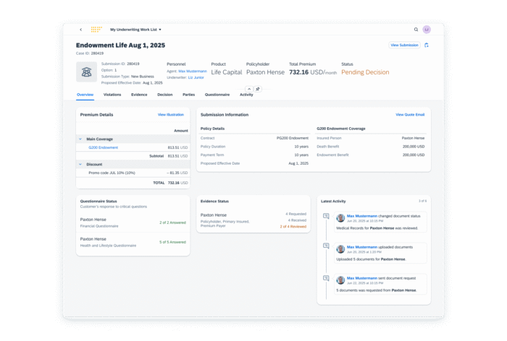Open the search icon in the top bar
Viewport: 507px width, 341px height.
click(416, 30)
